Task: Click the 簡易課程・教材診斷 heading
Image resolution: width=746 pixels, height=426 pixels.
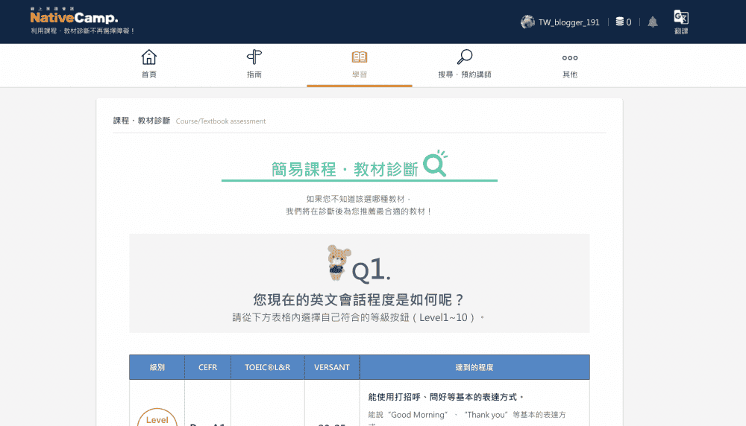Action: [345, 169]
